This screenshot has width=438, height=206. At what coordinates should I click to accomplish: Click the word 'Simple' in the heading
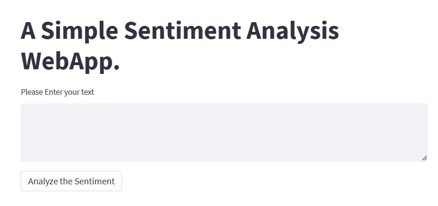pyautogui.click(x=82, y=31)
